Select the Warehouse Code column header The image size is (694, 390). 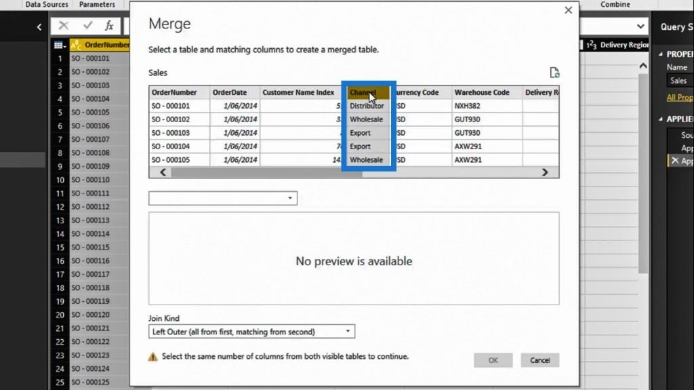487,92
